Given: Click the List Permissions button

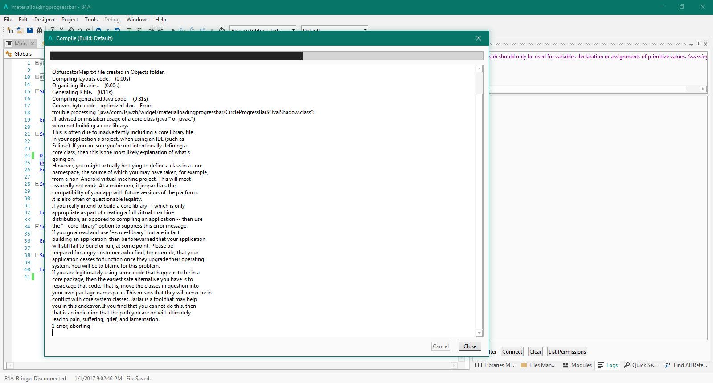Looking at the screenshot, I should point(567,352).
